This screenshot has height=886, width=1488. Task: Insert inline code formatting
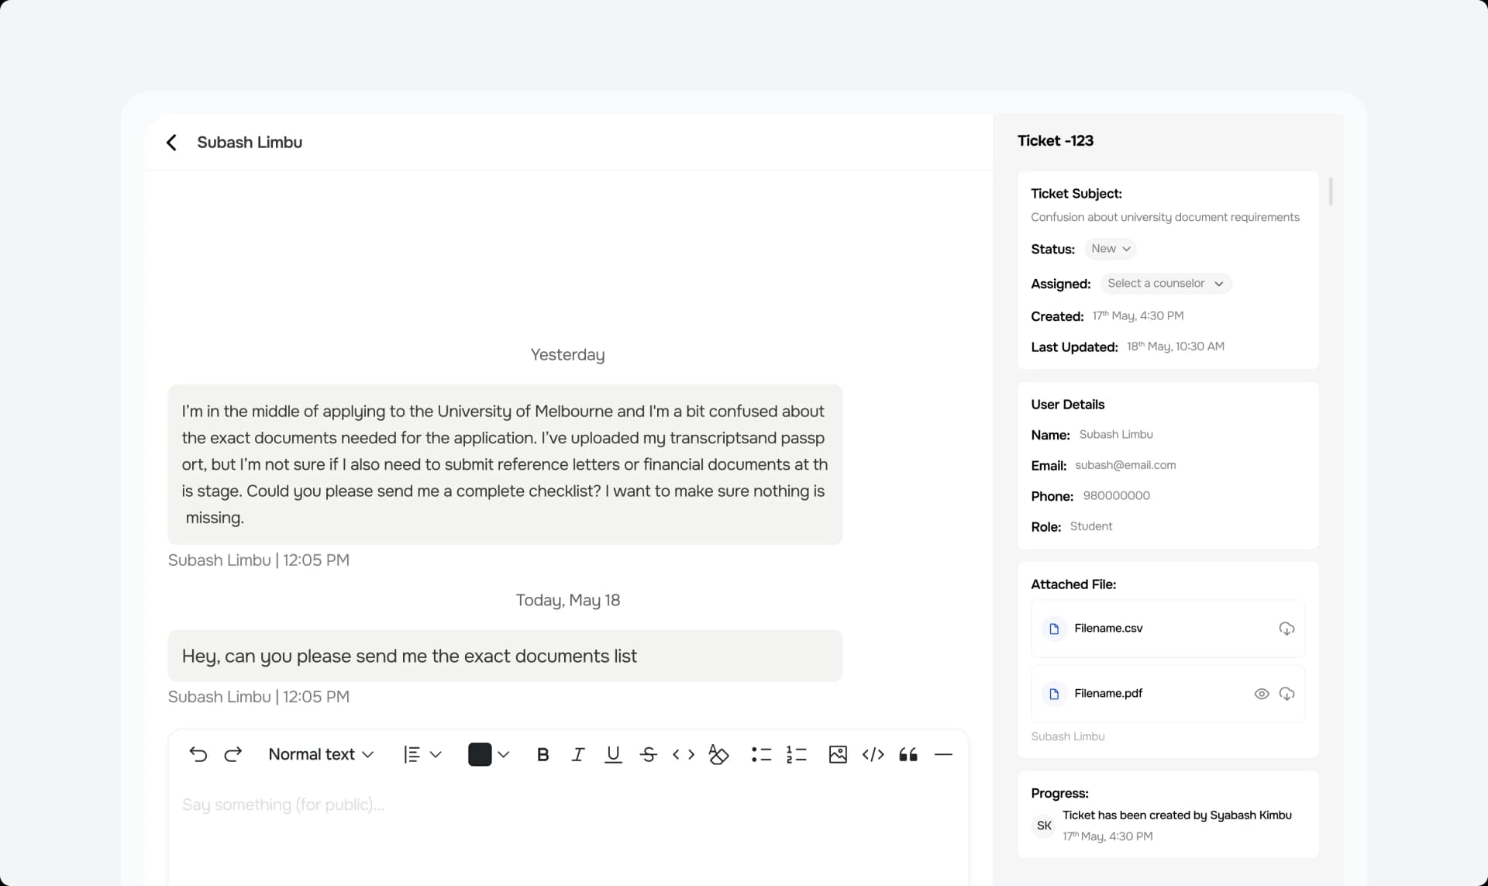click(x=683, y=753)
